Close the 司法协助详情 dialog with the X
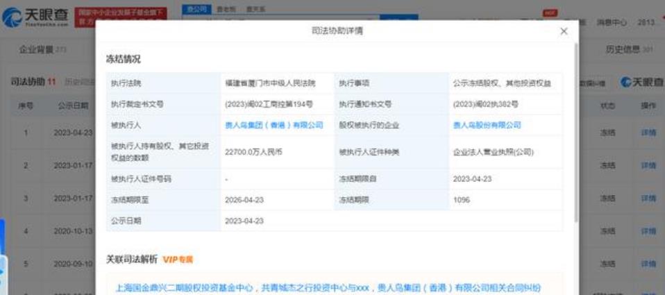Screen dimensions: 665x295 564,31
